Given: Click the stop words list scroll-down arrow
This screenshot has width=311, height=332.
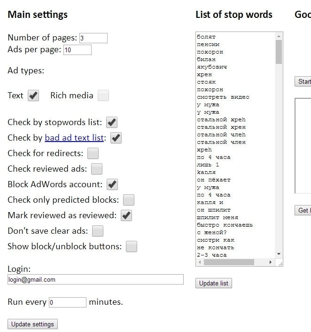Looking at the screenshot, I should [279, 254].
